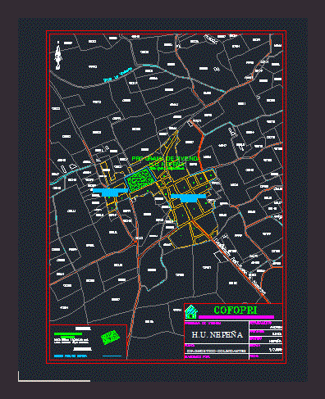Click the white legend heading at box top
Image resolution: width=325 pixels, height=399 pixels.
[x=83, y=329]
